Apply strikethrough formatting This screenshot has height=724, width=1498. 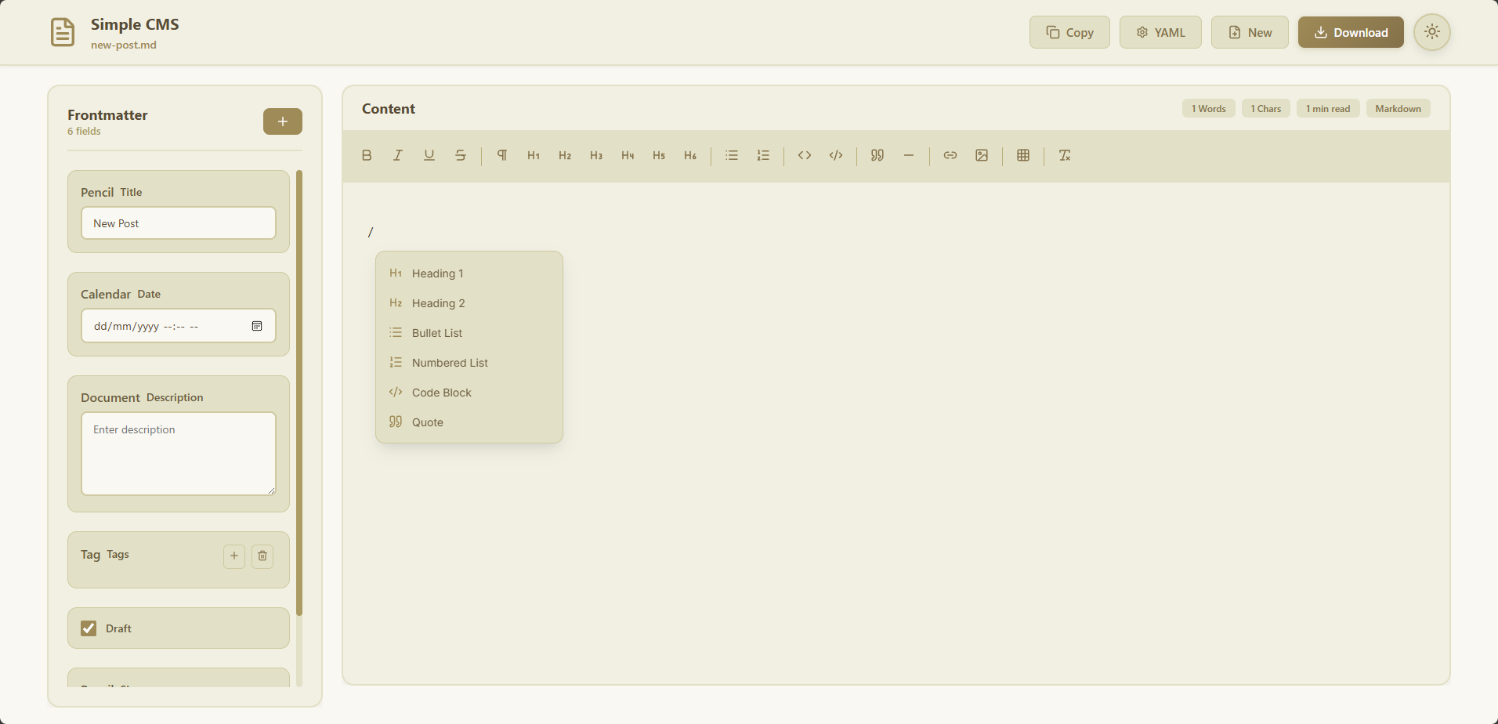pyautogui.click(x=460, y=155)
